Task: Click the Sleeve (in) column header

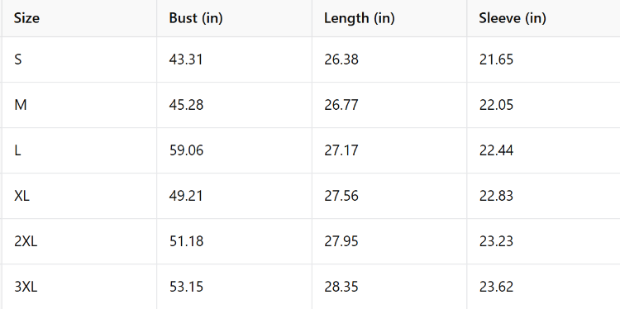Action: pos(513,18)
